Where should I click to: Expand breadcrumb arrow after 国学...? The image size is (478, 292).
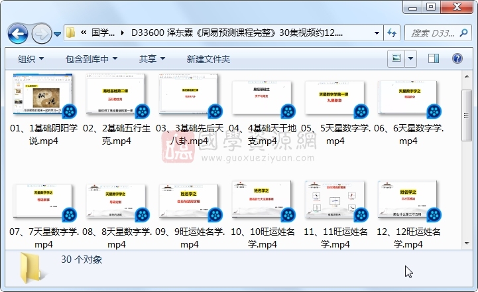[123, 33]
